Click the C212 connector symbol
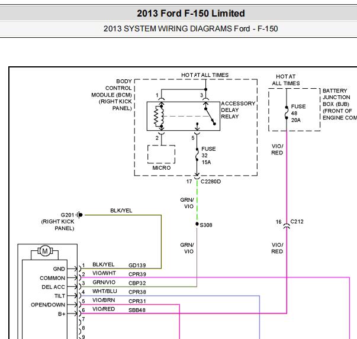Screen dimensions: 357x339 pyautogui.click(x=287, y=222)
